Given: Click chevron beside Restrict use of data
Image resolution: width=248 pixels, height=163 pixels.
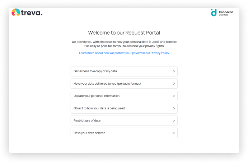Looking at the screenshot, I should click(x=174, y=120).
